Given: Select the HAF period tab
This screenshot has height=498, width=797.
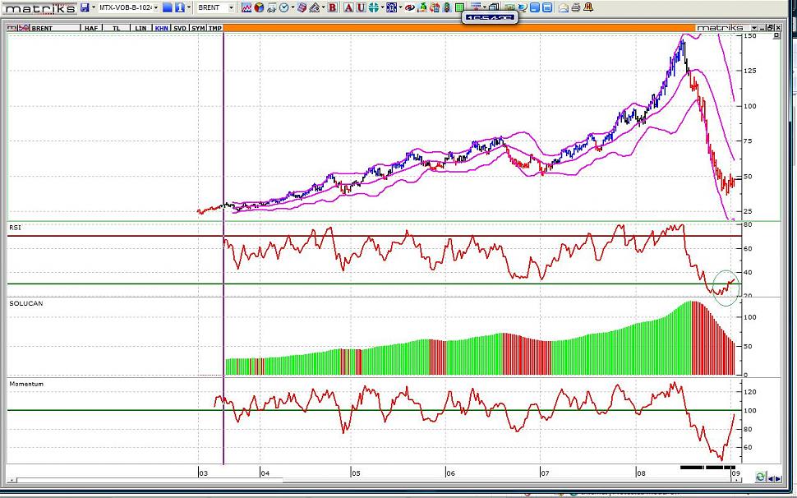Looking at the screenshot, I should click(92, 28).
